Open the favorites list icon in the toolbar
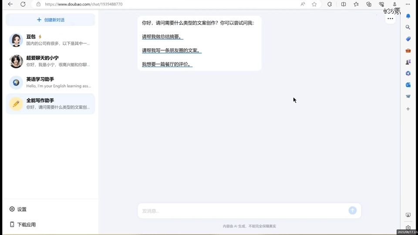Screen dimensions: 418x235 point(356,4)
